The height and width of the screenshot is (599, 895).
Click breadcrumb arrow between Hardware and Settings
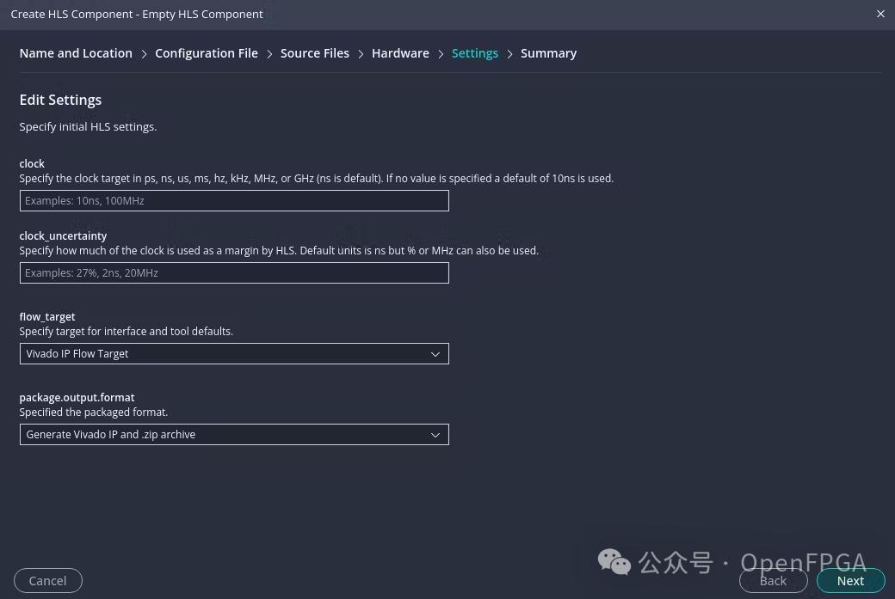441,53
